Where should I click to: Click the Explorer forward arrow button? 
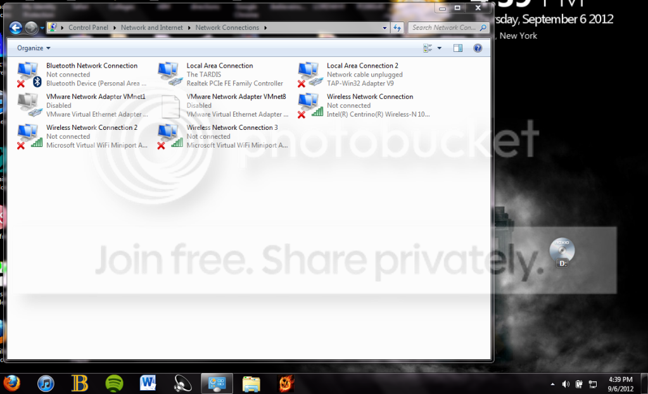(31, 28)
